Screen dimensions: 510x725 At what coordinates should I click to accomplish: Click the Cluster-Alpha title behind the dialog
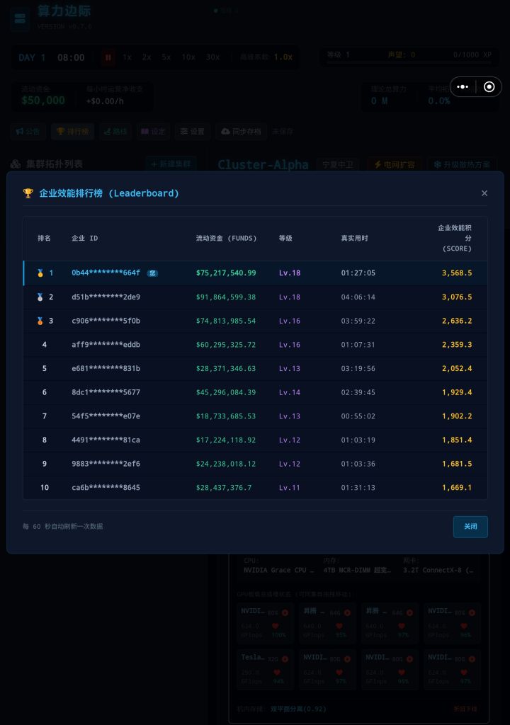click(263, 164)
